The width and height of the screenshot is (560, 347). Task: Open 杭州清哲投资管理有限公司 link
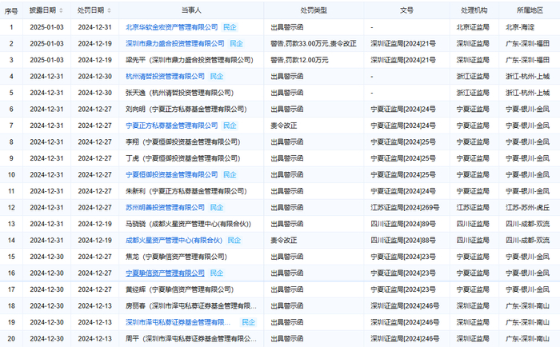(x=165, y=77)
